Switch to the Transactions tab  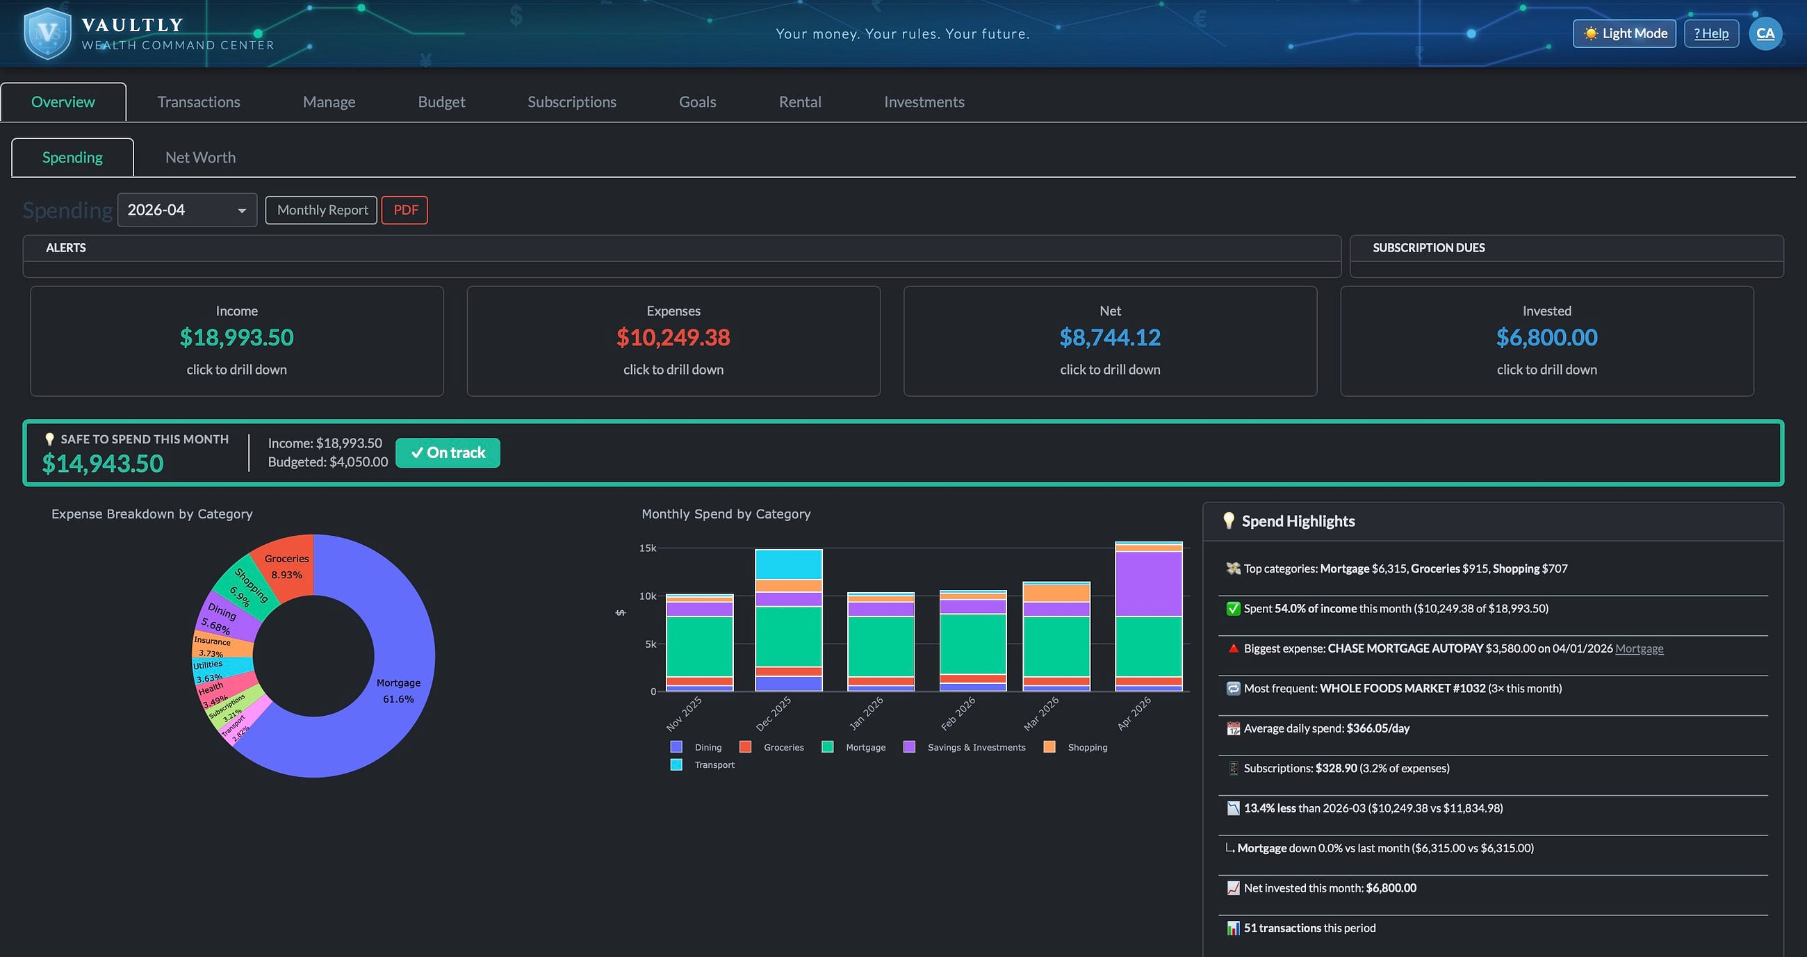[x=199, y=101]
